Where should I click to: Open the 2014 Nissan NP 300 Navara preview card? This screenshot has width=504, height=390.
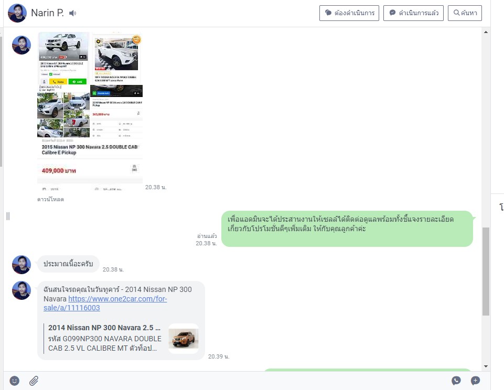[121, 338]
